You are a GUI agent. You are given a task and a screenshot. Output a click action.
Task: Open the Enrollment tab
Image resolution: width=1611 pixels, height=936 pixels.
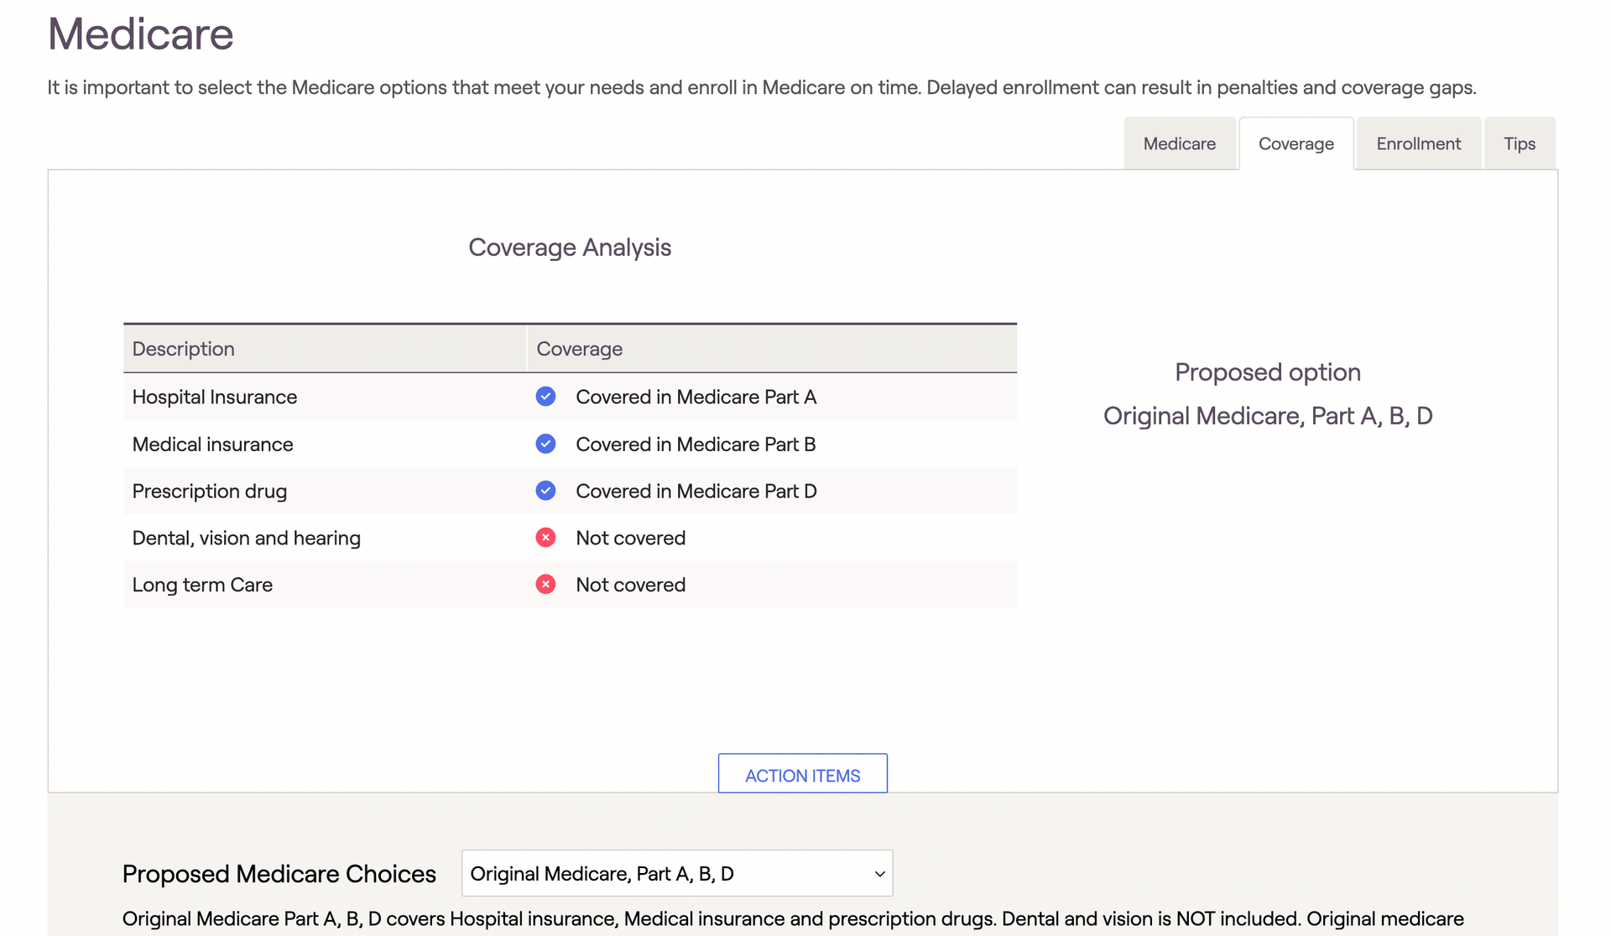click(1418, 143)
